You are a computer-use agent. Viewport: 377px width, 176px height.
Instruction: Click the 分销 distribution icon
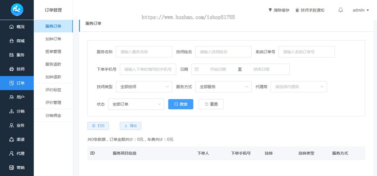click(12, 111)
